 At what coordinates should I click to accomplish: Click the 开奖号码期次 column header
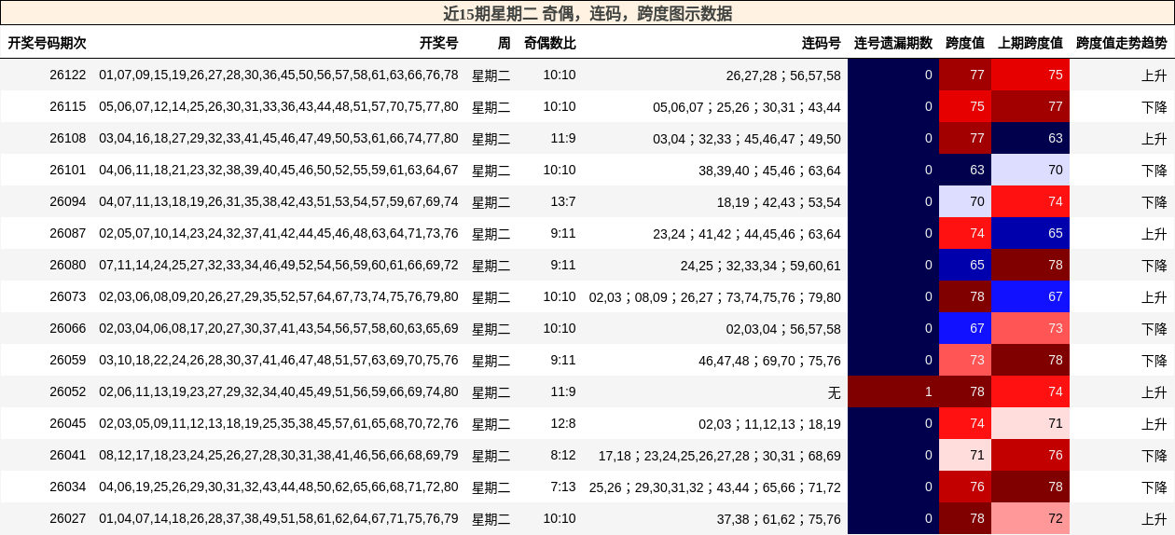click(47, 43)
